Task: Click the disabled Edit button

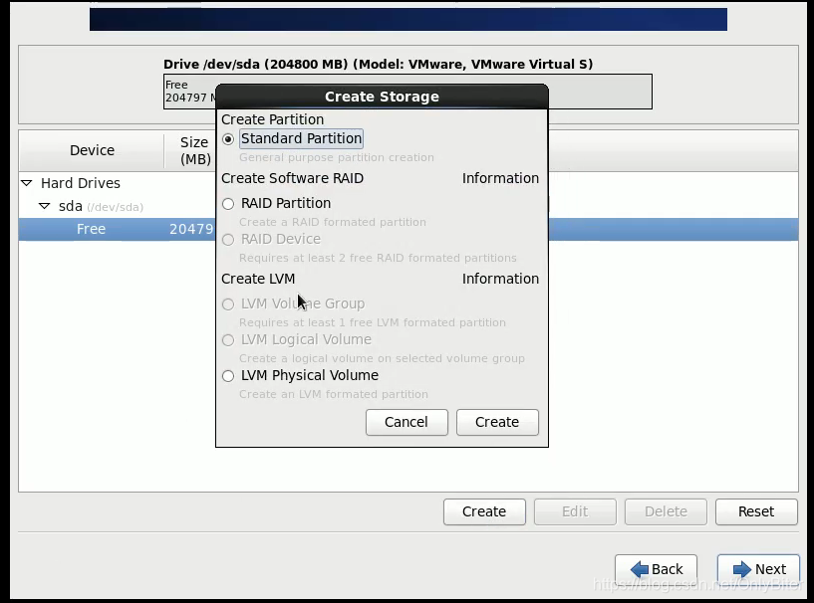Action: coord(575,511)
